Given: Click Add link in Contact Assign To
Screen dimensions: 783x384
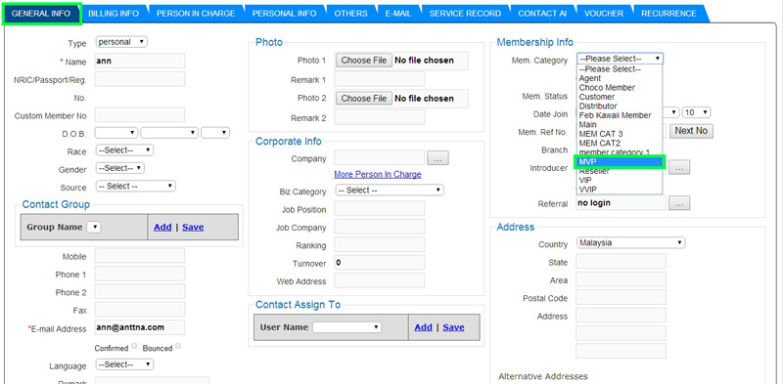Looking at the screenshot, I should 423,327.
